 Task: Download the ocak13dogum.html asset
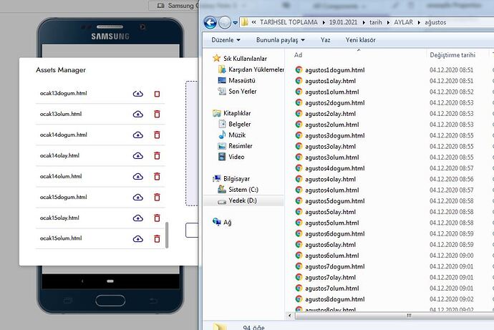pyautogui.click(x=138, y=94)
